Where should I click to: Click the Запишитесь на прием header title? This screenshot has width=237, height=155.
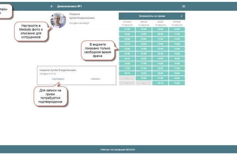pos(152,16)
